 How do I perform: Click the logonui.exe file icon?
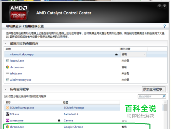pyautogui.click(x=8, y=61)
